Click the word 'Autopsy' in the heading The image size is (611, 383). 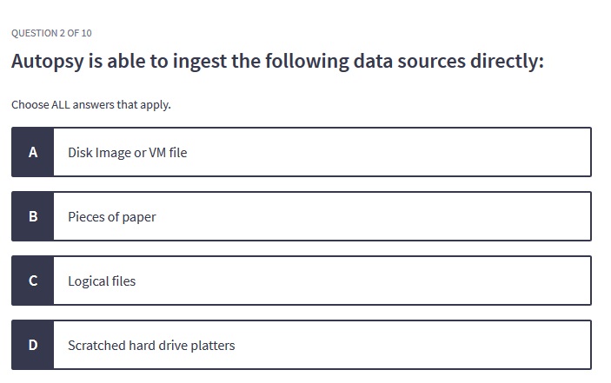pyautogui.click(x=46, y=63)
